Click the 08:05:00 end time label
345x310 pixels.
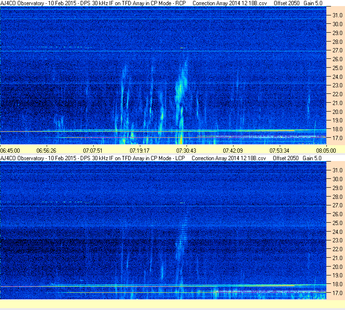pyautogui.click(x=326, y=150)
